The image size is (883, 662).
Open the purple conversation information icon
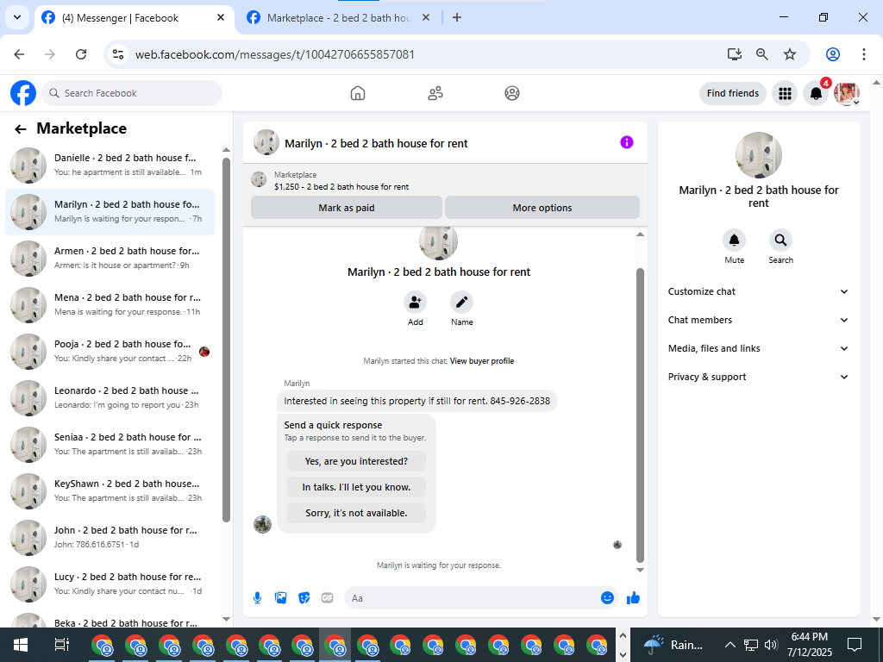tap(627, 142)
